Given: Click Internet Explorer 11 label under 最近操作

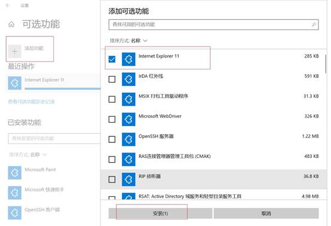Looking at the screenshot, I should (x=44, y=80).
